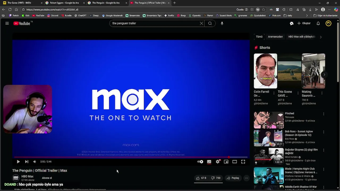The image size is (340, 191).
Task: Open split screen view in browser
Action: coord(291,10)
